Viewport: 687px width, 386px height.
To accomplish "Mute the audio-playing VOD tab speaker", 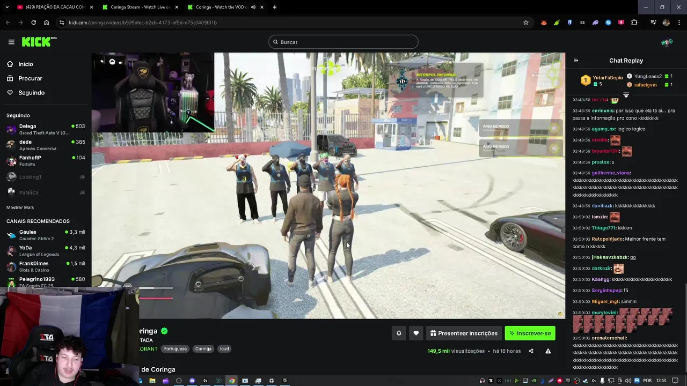I will click(253, 7).
